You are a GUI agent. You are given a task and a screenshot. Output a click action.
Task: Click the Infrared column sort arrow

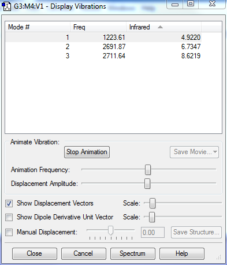point(160,27)
